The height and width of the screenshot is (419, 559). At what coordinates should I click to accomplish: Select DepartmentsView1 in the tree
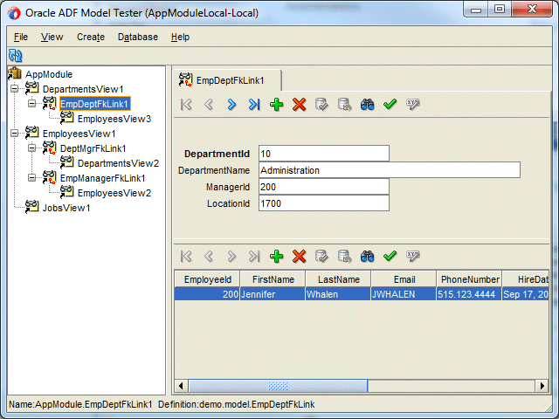point(83,89)
